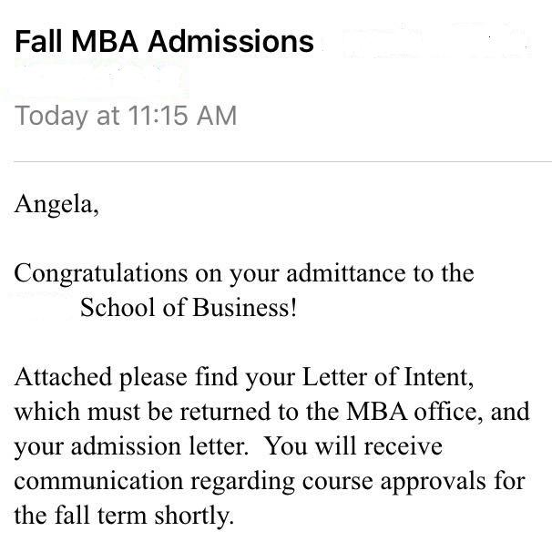Select the School of Business text
Screen dimensions: 552x552
pos(188,308)
